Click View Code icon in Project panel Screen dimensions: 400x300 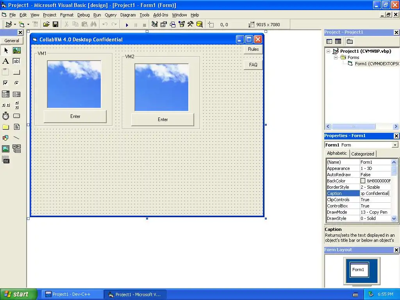pos(329,41)
